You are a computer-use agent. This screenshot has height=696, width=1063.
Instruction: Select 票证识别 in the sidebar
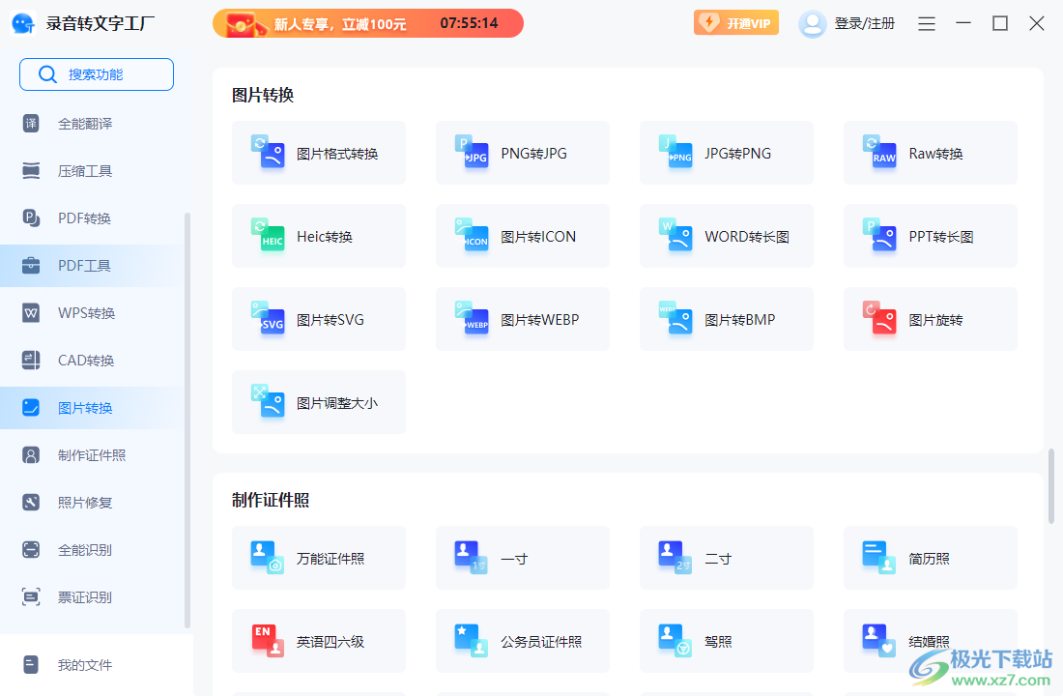click(92, 597)
